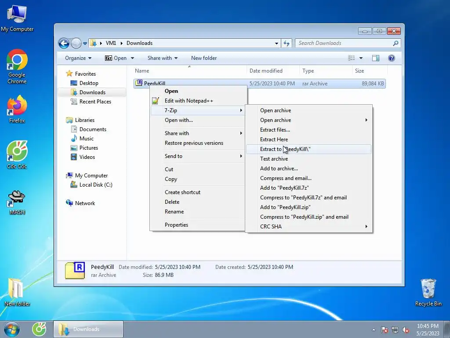Open Recent Places in sidebar
Viewport: 450px width, 338px height.
(x=95, y=102)
